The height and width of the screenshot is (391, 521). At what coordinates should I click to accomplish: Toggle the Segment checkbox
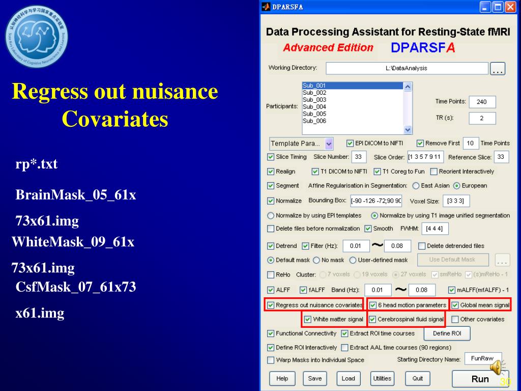click(271, 185)
